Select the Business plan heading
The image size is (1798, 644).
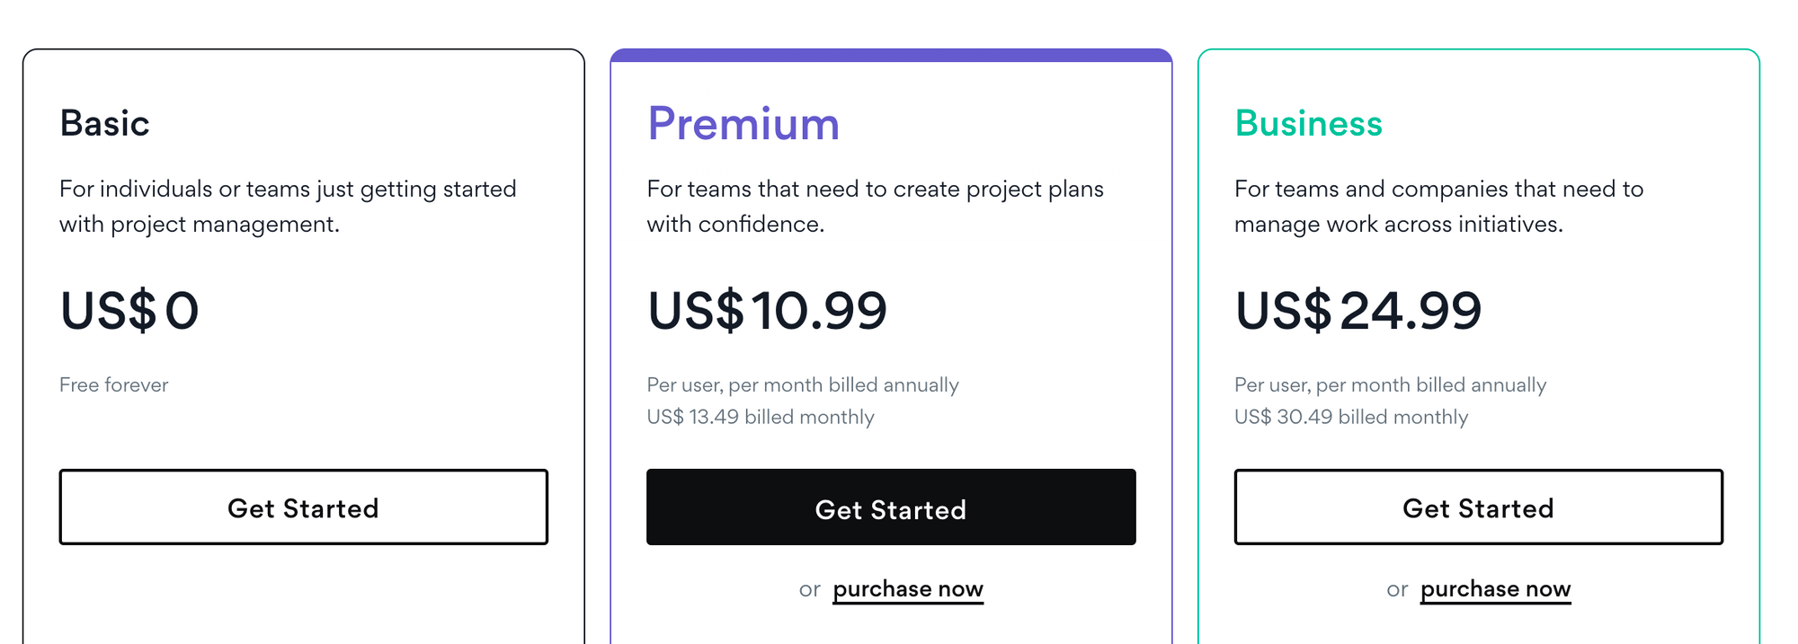1308,124
